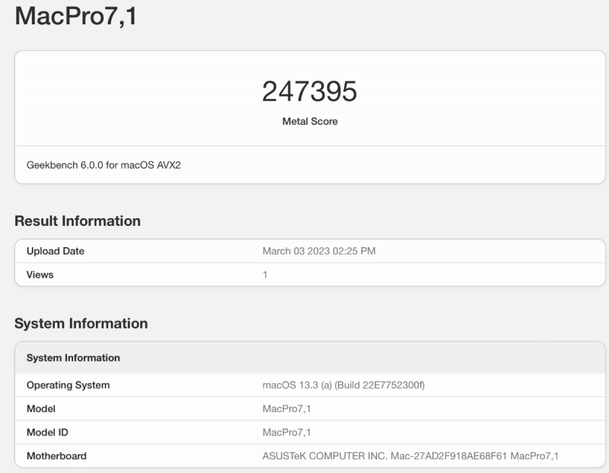Select the macOS 13.3 (a) build value
This screenshot has width=609, height=473.
(343, 386)
